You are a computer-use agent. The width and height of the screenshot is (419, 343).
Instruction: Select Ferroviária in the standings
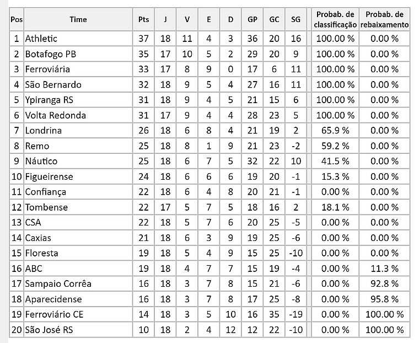(x=47, y=69)
